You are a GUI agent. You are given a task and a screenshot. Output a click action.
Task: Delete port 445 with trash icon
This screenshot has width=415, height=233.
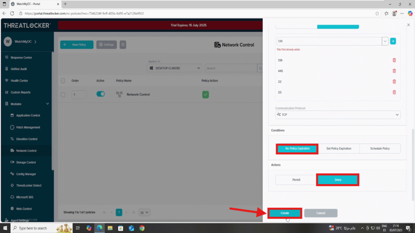point(394,71)
